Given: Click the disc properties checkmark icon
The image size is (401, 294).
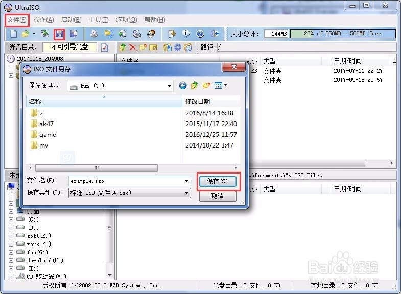Looking at the screenshot, I should click(x=104, y=47).
